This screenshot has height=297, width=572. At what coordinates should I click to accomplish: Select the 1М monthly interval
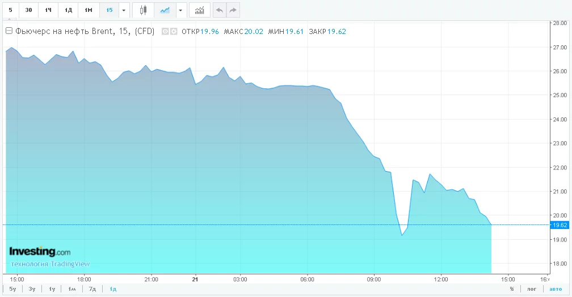[89, 10]
